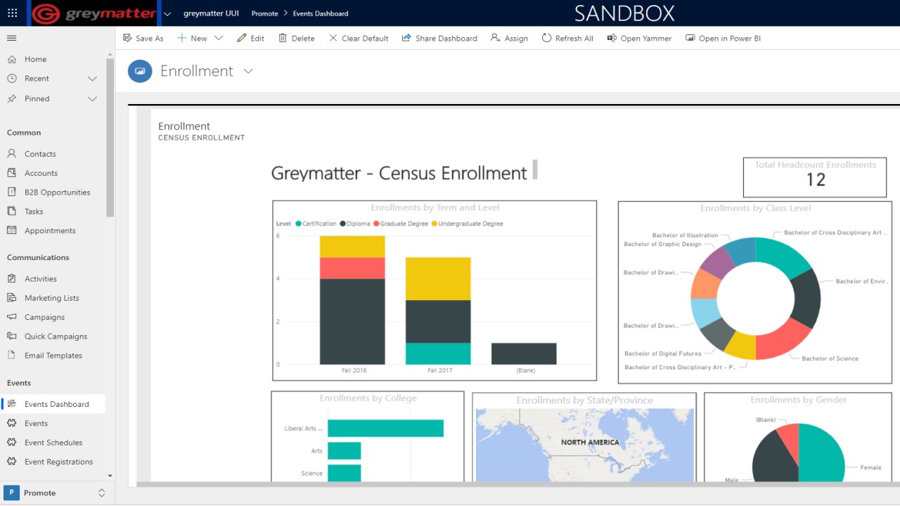Click the Accounts icon in sidebar
The width and height of the screenshot is (900, 506).
pyautogui.click(x=11, y=172)
